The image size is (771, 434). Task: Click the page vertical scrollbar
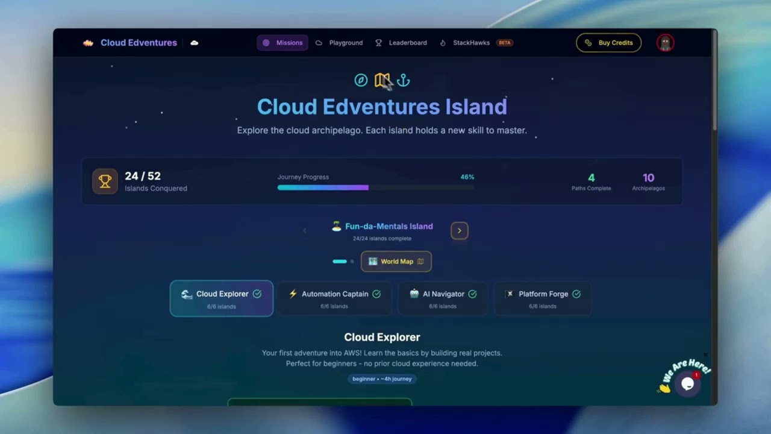(715, 80)
